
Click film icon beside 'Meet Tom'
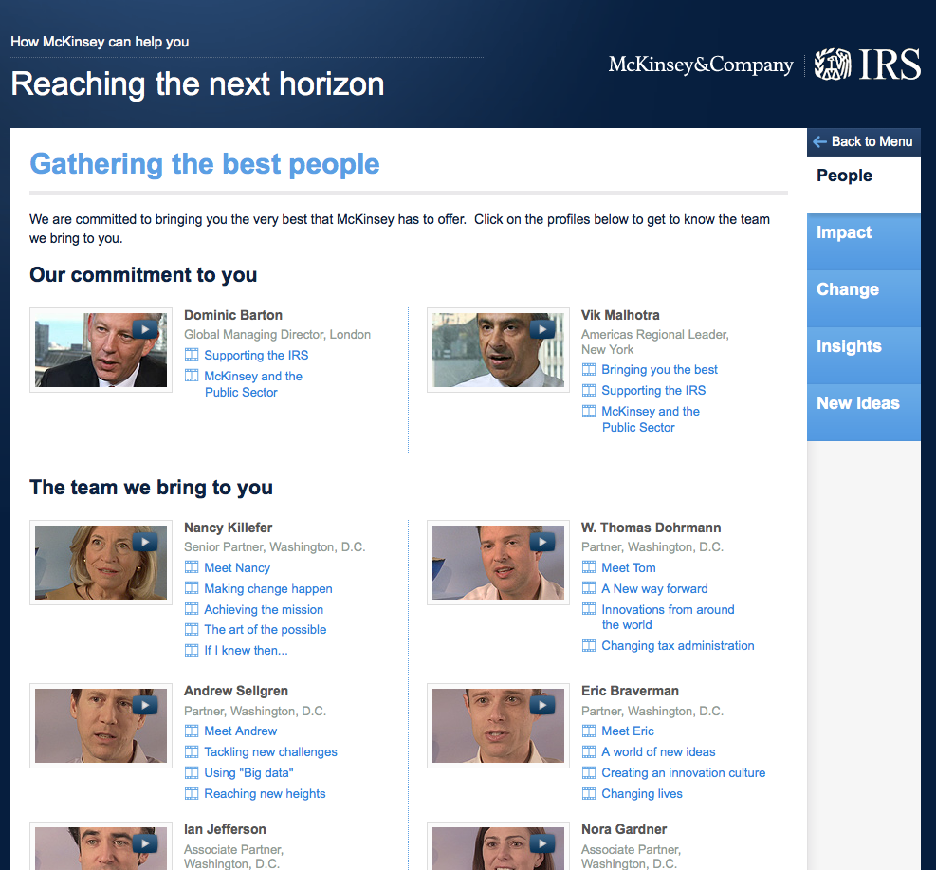click(589, 567)
